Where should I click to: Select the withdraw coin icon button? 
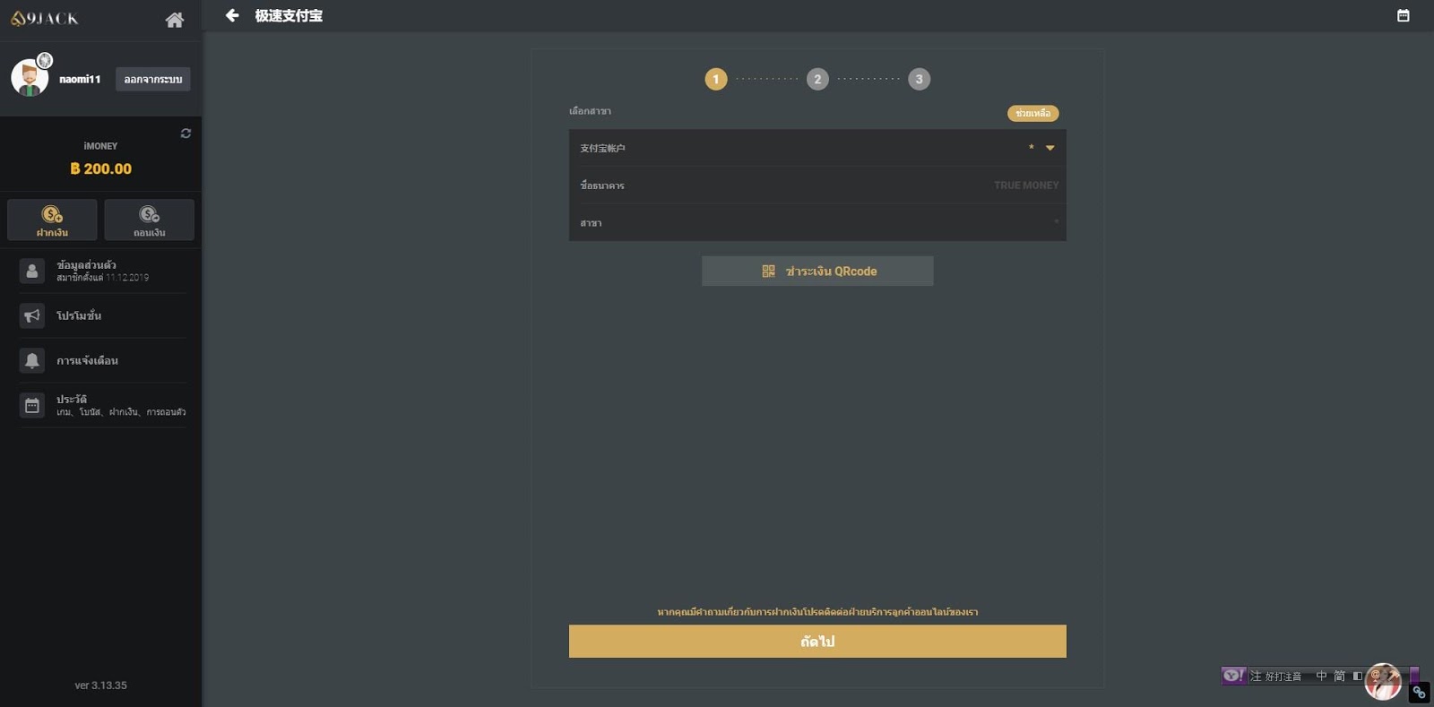pos(149,220)
